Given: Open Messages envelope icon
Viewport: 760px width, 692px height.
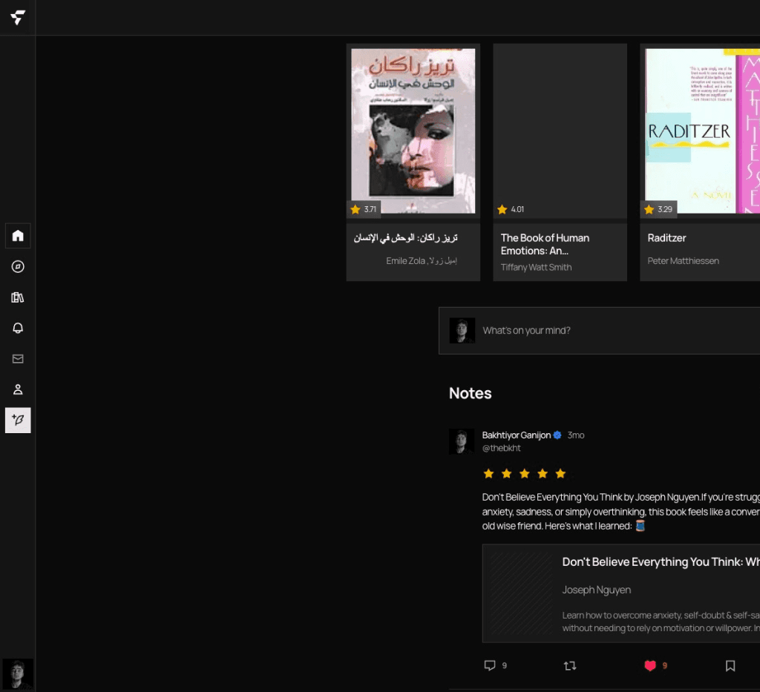Looking at the screenshot, I should pyautogui.click(x=18, y=359).
